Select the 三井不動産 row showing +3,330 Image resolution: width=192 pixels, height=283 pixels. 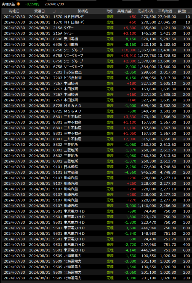click(x=96, y=117)
